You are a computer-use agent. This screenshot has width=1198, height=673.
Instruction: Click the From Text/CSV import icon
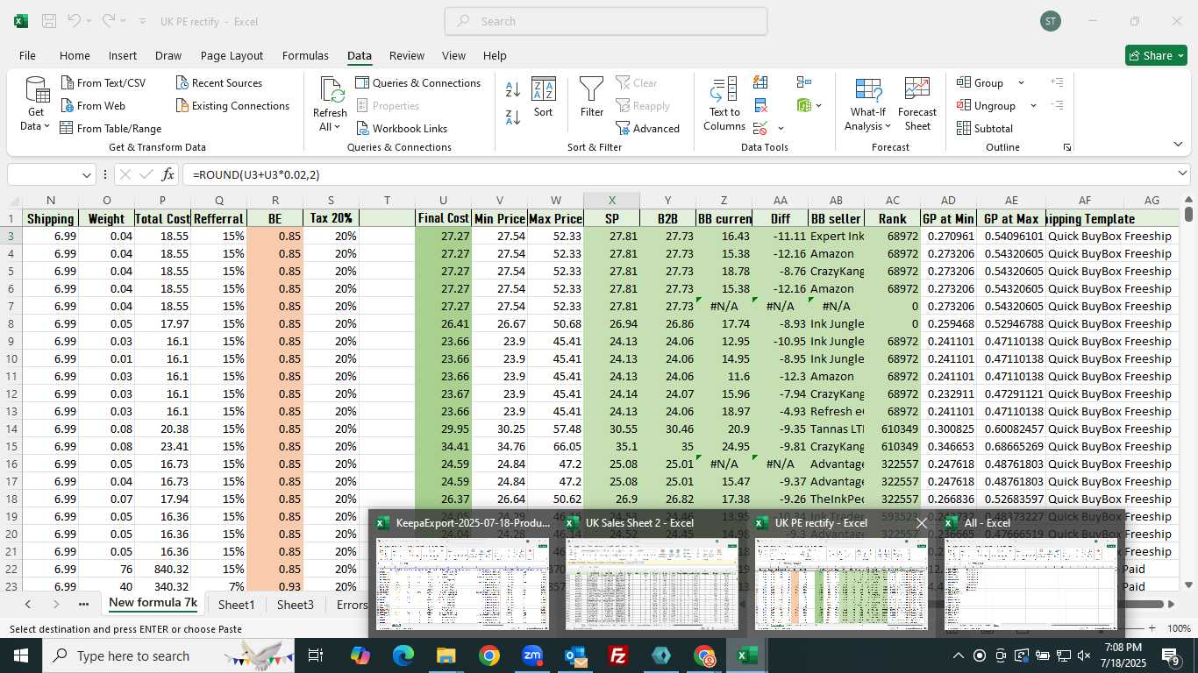coord(68,82)
